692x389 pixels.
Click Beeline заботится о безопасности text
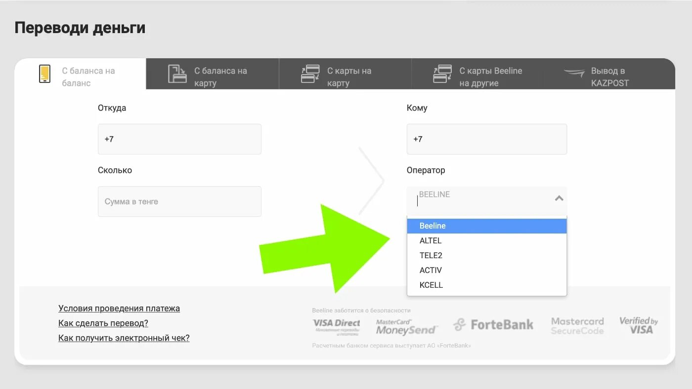(361, 311)
